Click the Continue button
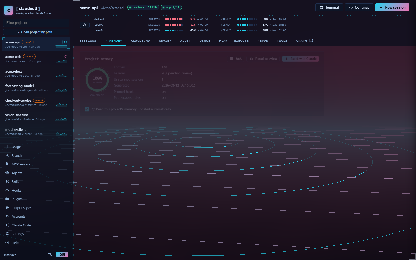 (359, 8)
